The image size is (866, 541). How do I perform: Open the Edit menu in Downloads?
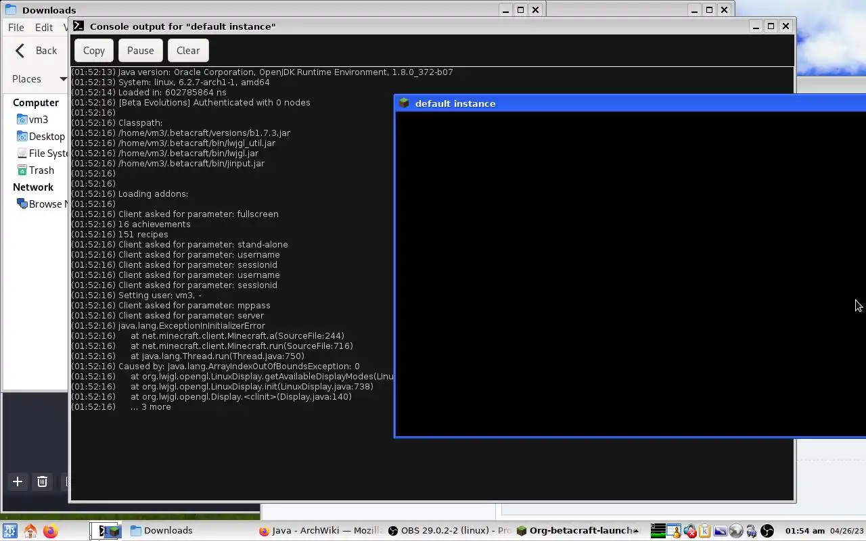pos(44,28)
